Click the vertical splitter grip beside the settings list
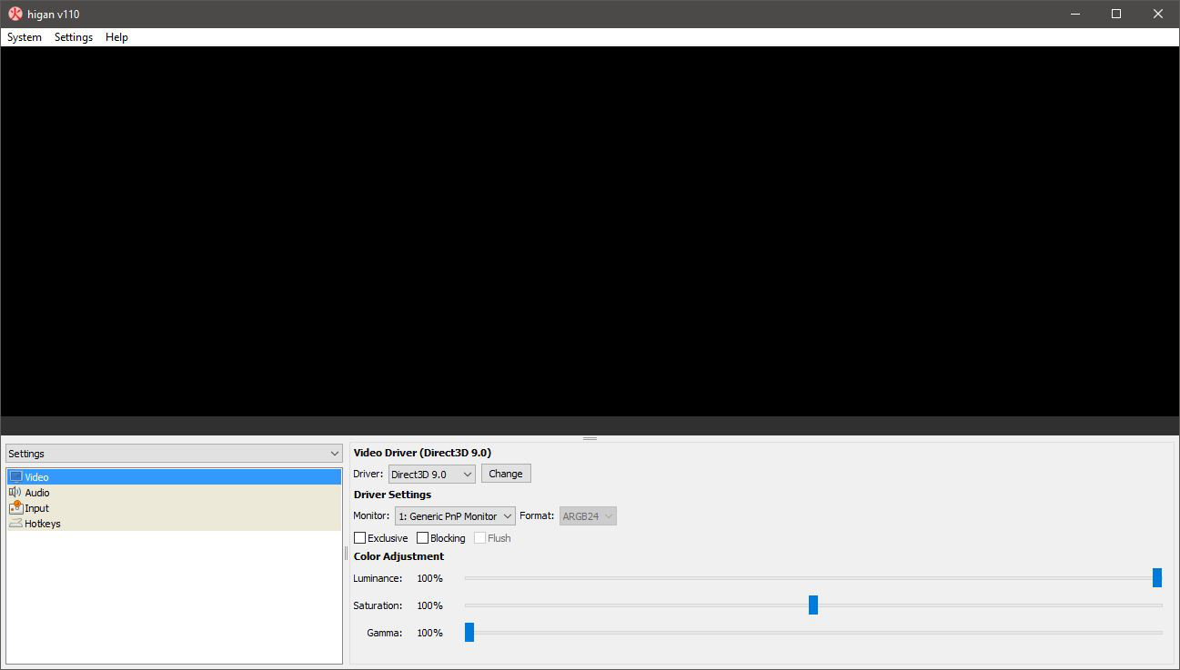 [x=346, y=553]
